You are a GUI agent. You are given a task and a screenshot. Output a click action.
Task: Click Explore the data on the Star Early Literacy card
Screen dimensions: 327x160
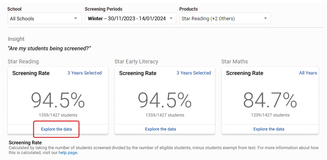pyautogui.click(x=160, y=129)
